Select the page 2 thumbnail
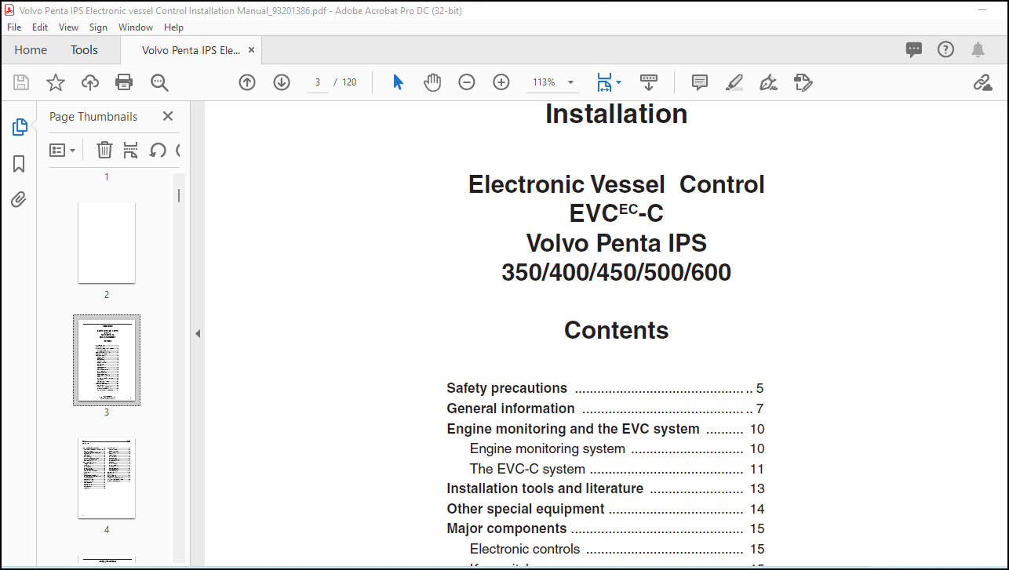 pos(107,242)
